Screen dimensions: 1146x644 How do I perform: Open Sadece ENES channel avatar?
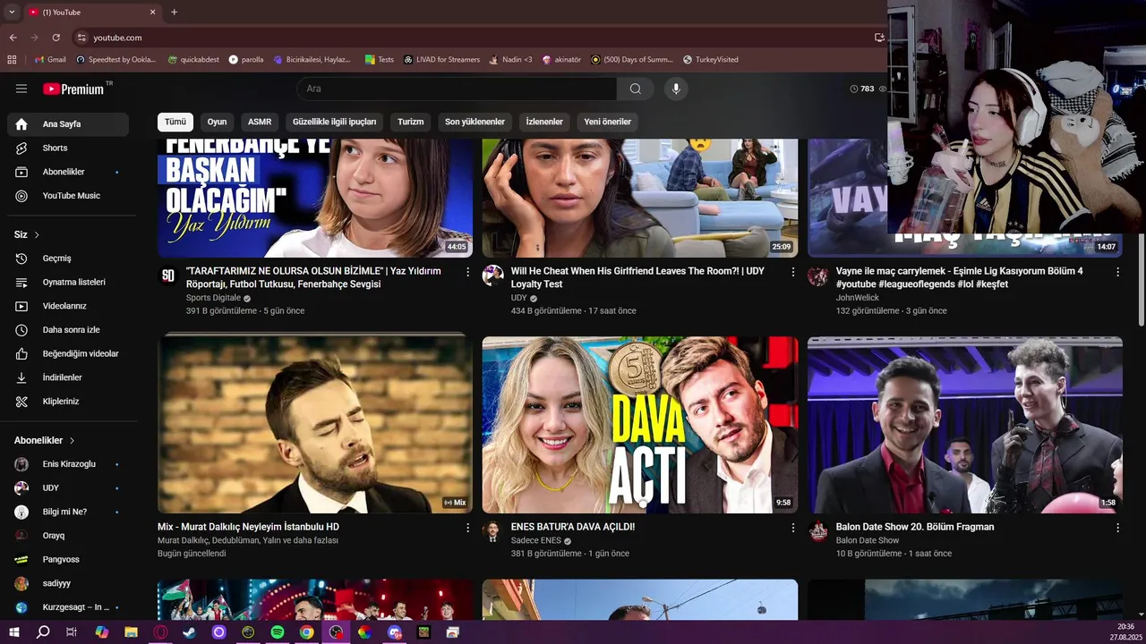(x=492, y=531)
